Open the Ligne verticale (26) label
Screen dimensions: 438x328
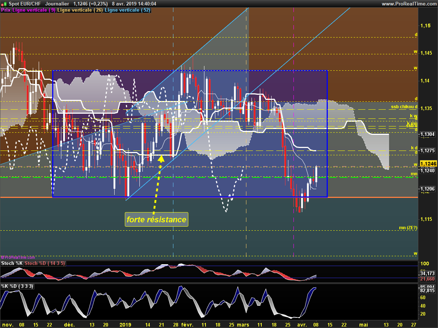[80, 10]
